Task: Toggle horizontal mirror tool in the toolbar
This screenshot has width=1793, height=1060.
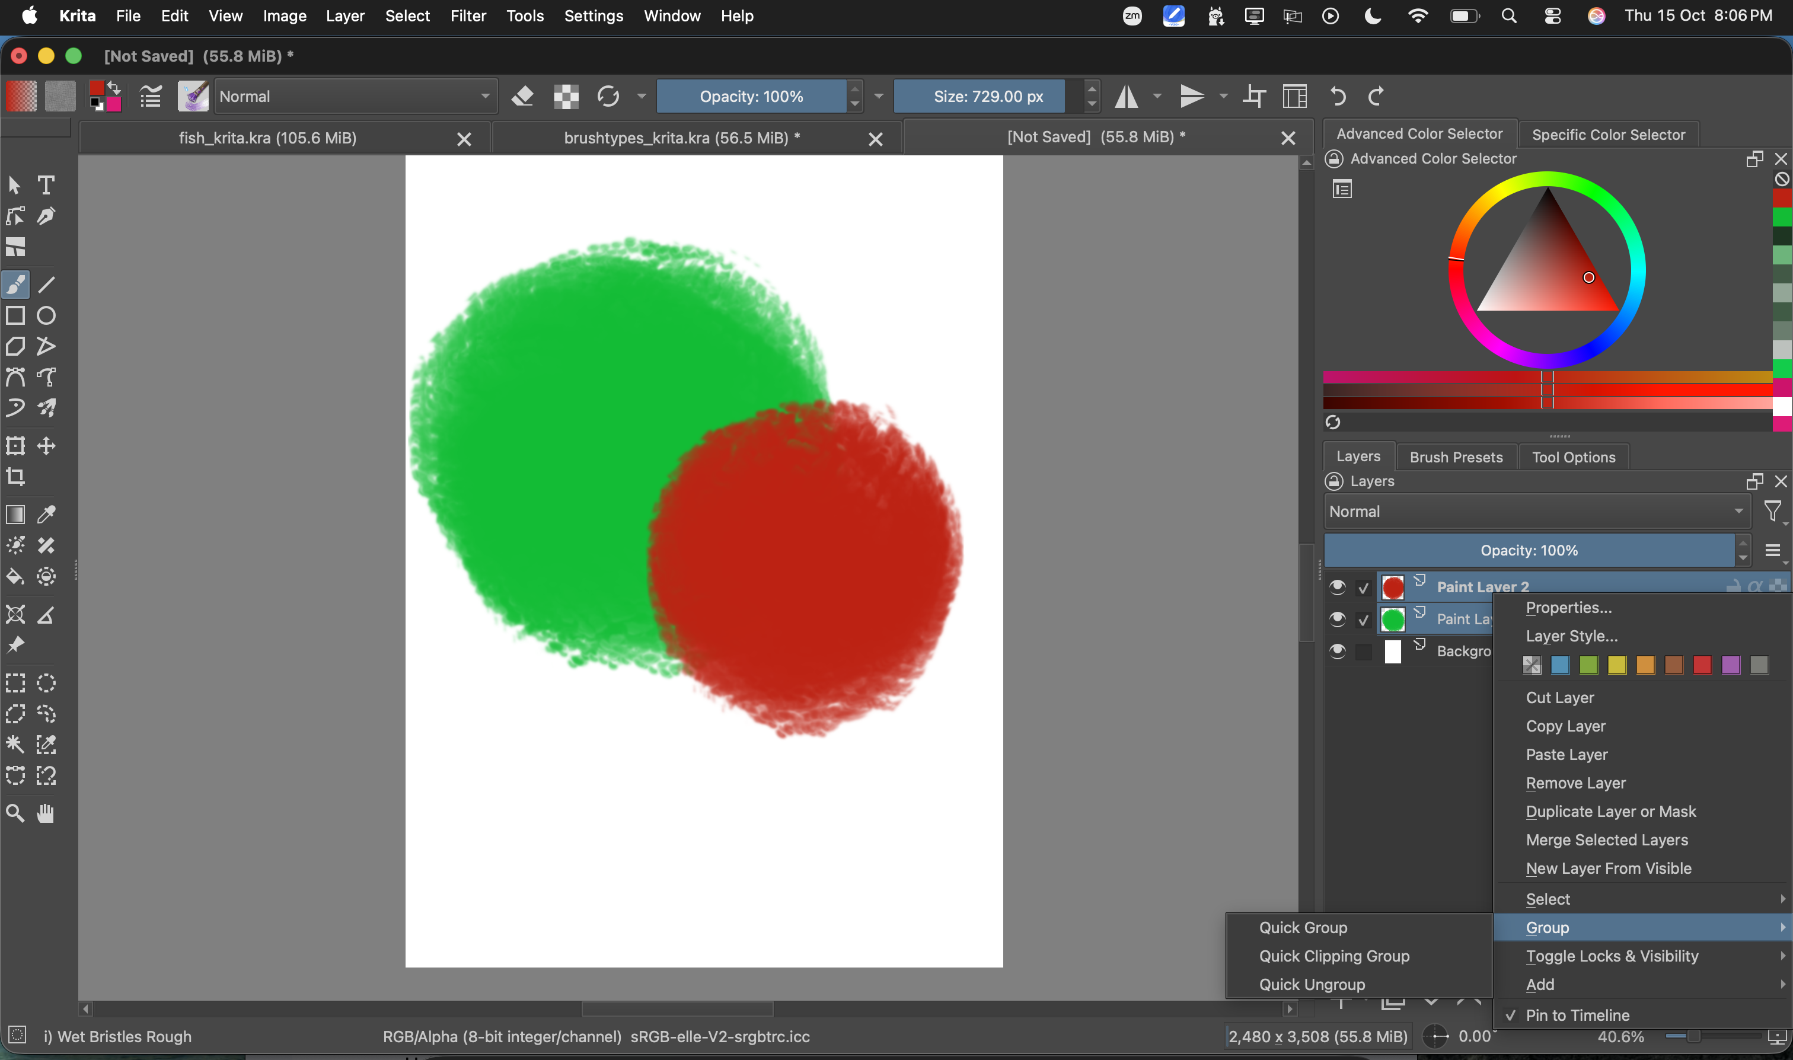Action: [x=1127, y=95]
